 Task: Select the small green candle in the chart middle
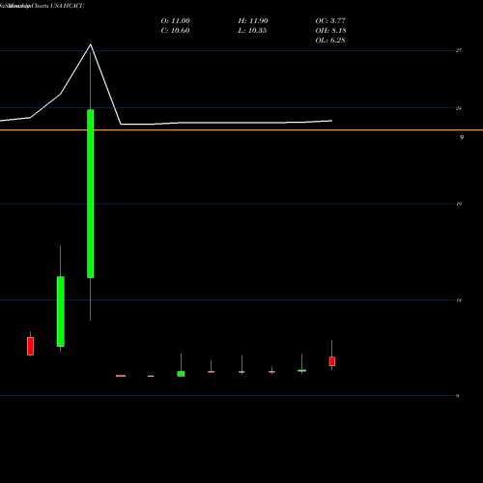coord(181,374)
